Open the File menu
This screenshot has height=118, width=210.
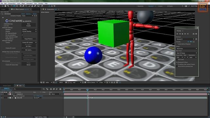[x=2, y=4]
